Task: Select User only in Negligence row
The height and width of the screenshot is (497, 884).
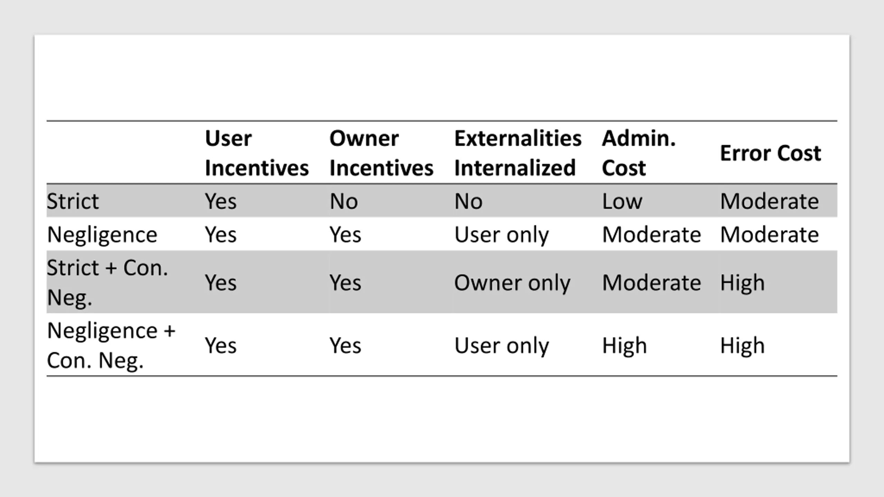Action: (501, 235)
